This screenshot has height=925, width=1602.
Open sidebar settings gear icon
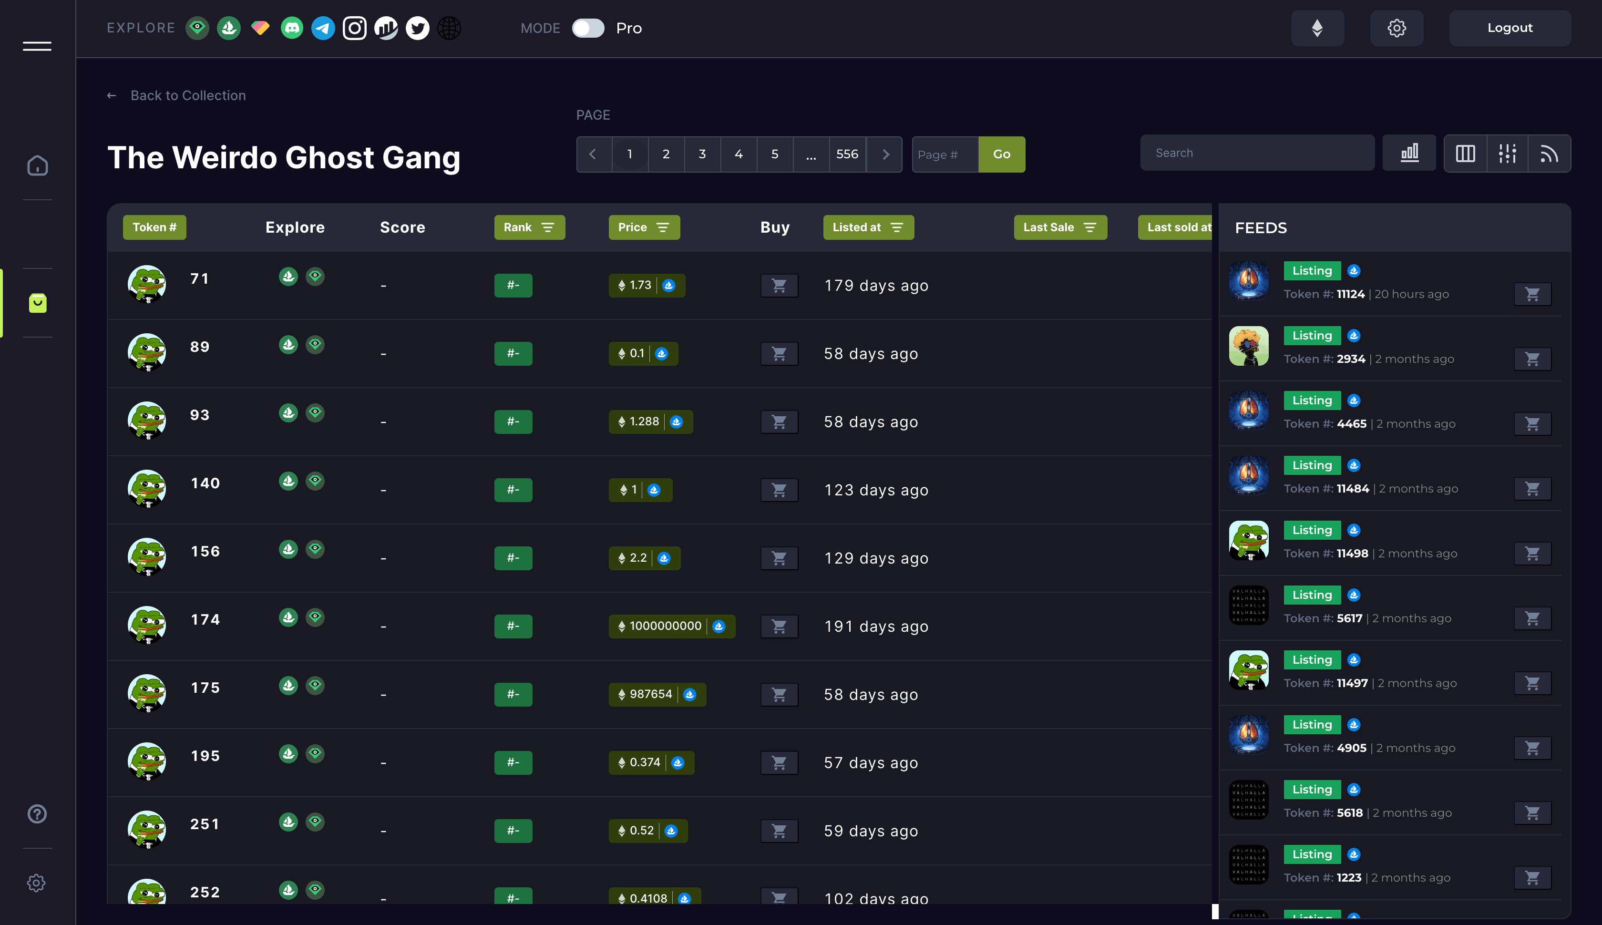[x=36, y=883]
